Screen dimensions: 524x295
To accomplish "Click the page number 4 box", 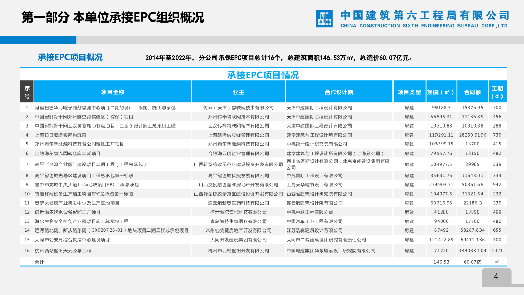I will pyautogui.click(x=496, y=277).
